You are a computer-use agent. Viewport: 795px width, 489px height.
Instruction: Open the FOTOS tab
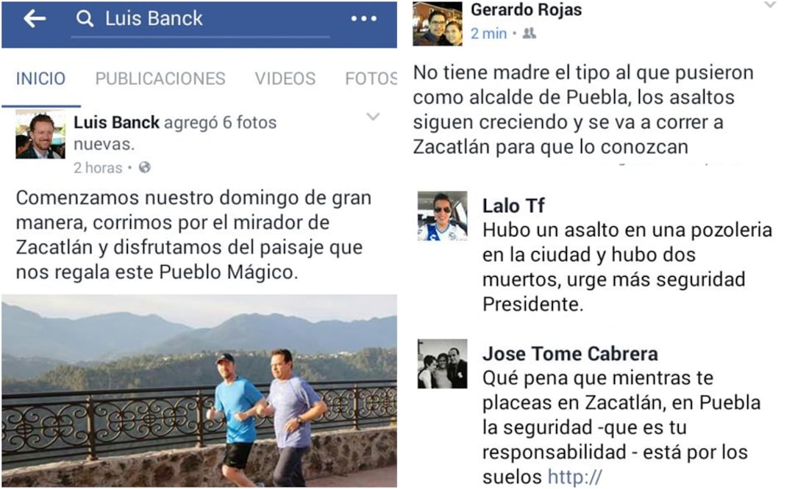coord(371,79)
